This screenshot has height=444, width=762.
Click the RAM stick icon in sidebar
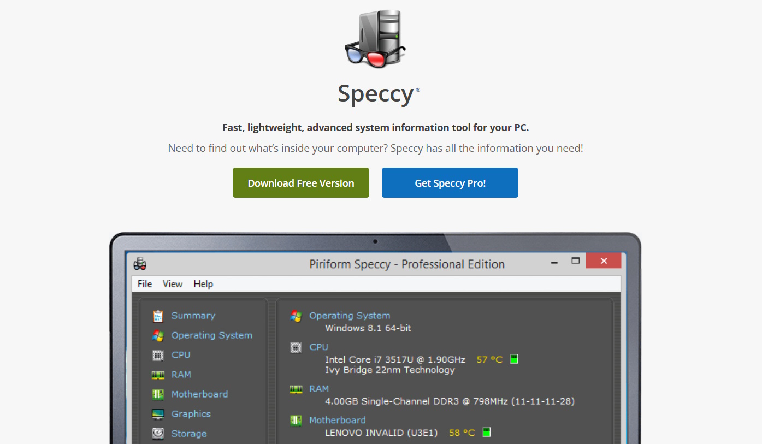[x=158, y=375]
